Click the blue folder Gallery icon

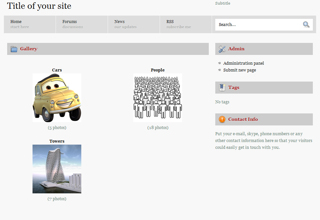14,49
